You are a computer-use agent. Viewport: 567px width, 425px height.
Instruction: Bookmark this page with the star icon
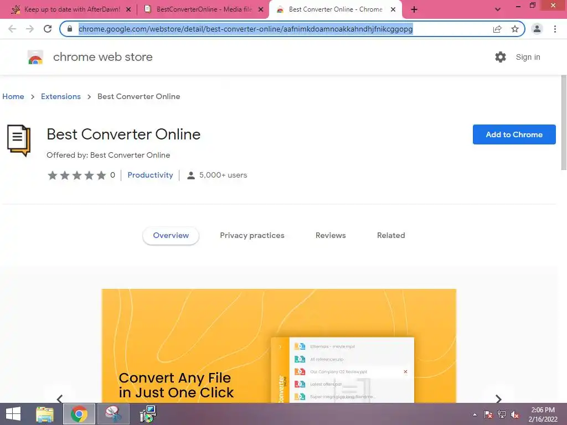coord(515,29)
